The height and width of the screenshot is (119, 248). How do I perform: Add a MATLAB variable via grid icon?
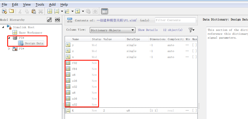click(x=50, y=11)
